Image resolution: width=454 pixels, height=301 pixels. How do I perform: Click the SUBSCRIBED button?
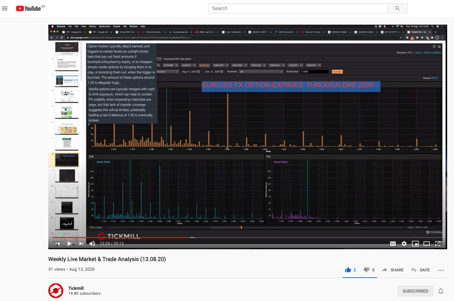point(415,291)
